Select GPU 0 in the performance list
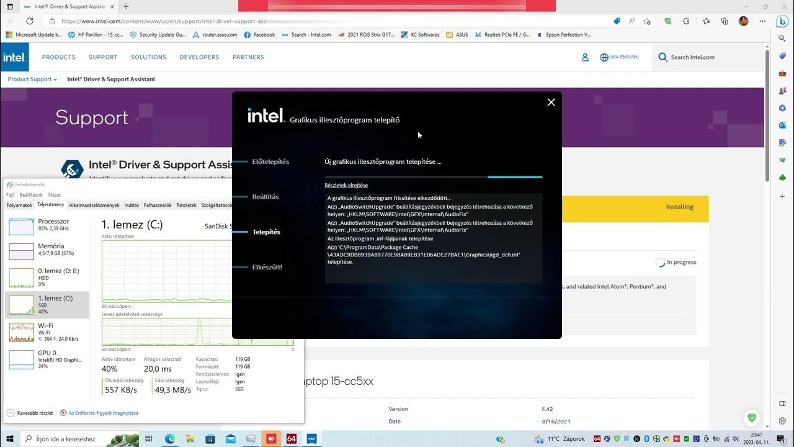 pos(47,359)
